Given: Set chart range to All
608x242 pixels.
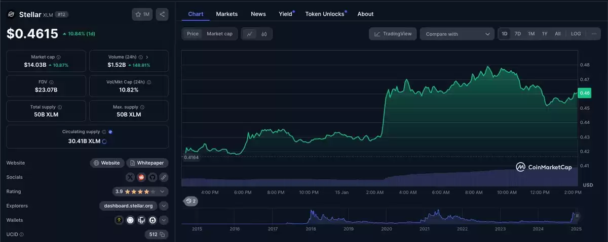Looking at the screenshot, I should [558, 34].
